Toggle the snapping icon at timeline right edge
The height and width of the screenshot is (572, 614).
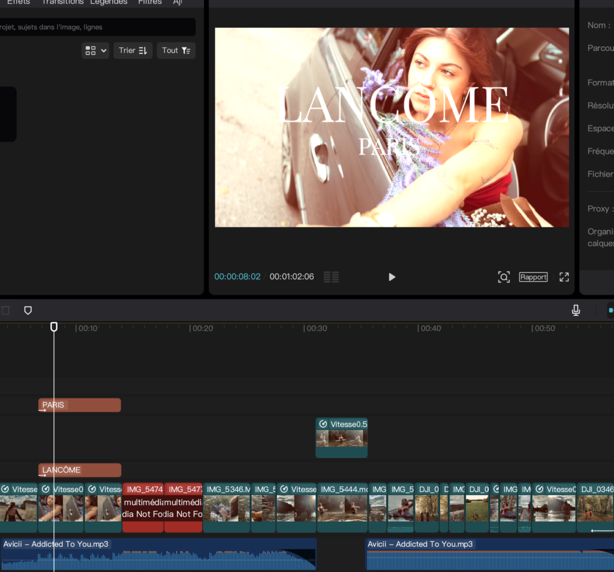point(610,310)
